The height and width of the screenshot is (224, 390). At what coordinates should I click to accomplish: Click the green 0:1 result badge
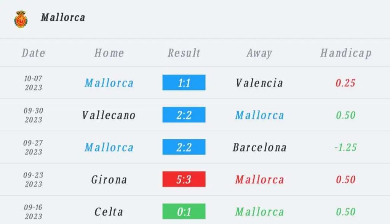coord(184,211)
